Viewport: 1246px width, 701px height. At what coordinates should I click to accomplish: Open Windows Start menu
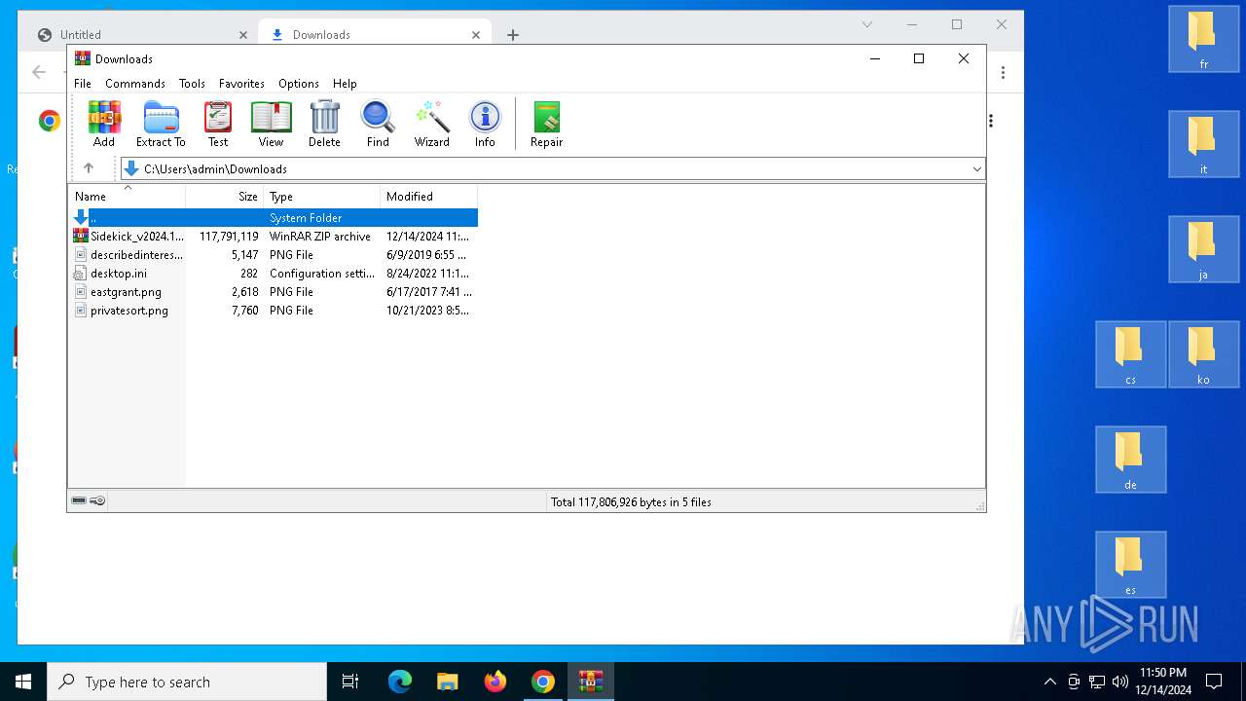[x=23, y=682]
